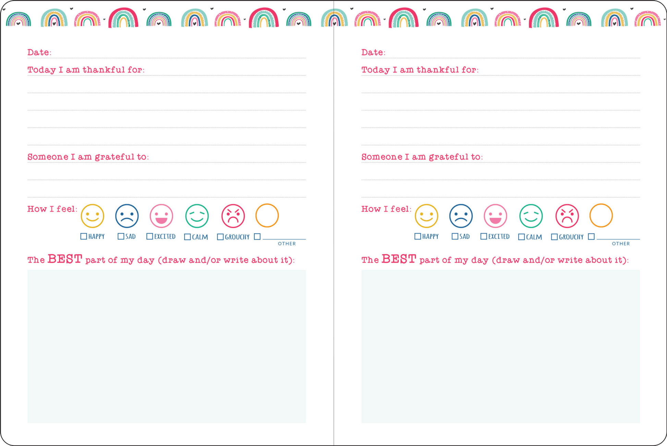Select the green calm face icon on left page
Screen dimensions: 667x446
(x=197, y=215)
